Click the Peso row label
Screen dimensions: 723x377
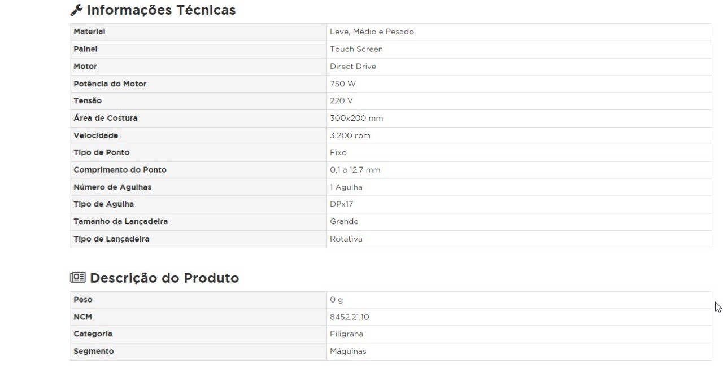(83, 300)
